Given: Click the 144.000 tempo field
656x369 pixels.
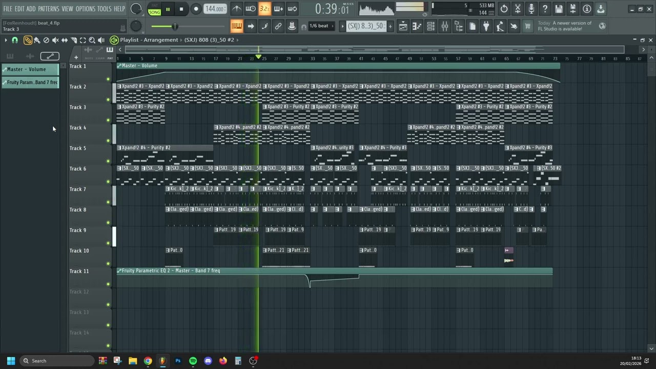Looking at the screenshot, I should point(215,9).
